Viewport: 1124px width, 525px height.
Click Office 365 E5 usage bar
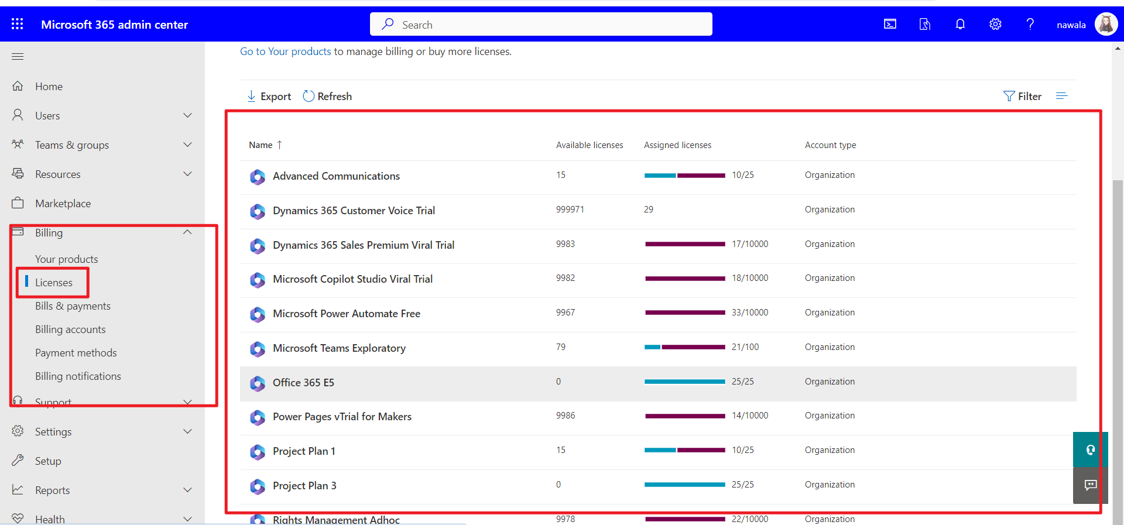click(685, 382)
